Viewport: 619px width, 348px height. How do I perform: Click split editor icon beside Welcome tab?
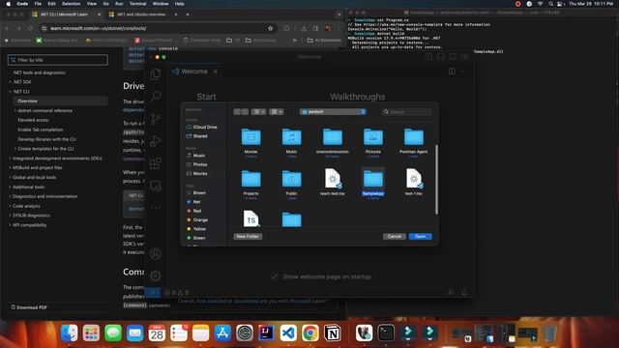tap(452, 72)
